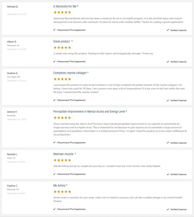Click "I Recommend This Supplement" on Rachell L.'s review
Viewport: 194px width, 217px height.
coord(71,174)
